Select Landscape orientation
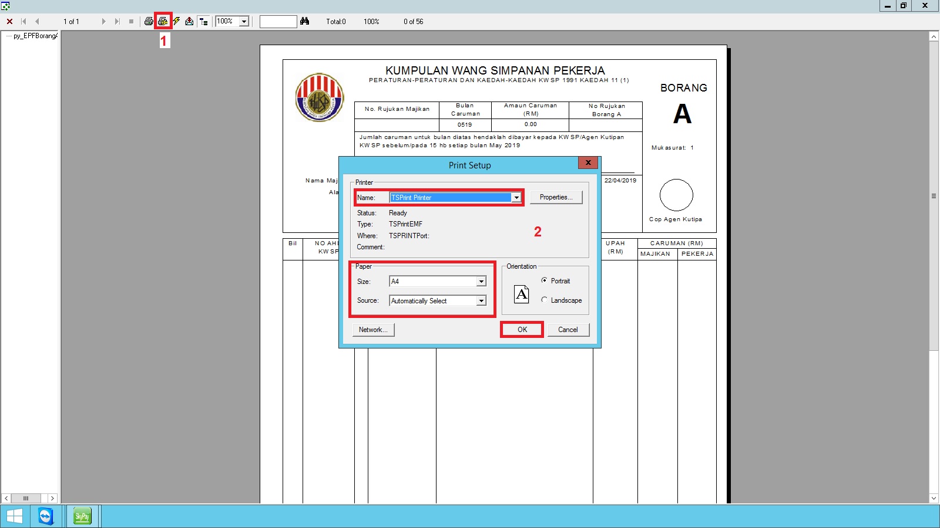 [545, 300]
